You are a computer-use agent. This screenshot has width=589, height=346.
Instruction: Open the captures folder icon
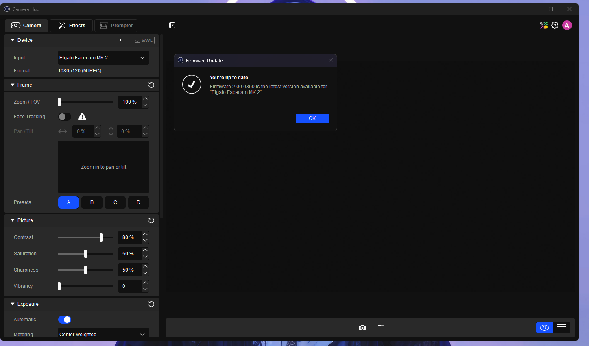(381, 328)
